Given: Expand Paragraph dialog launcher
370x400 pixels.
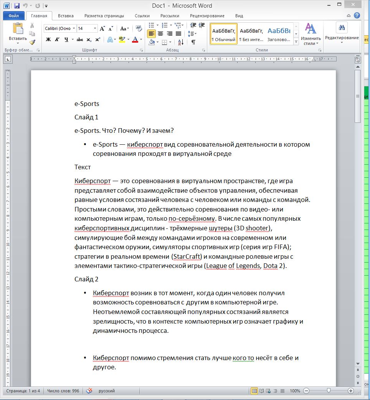Looking at the screenshot, I should 204,50.
